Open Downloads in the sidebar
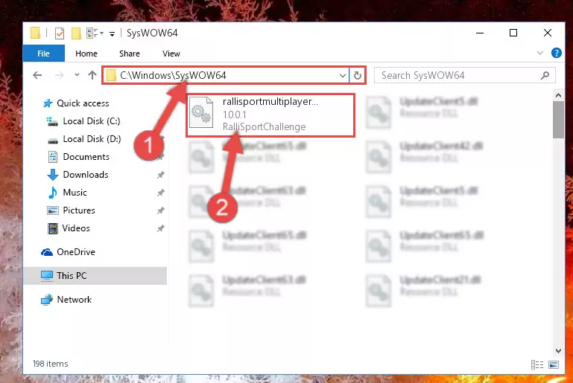The image size is (573, 383). point(78,175)
